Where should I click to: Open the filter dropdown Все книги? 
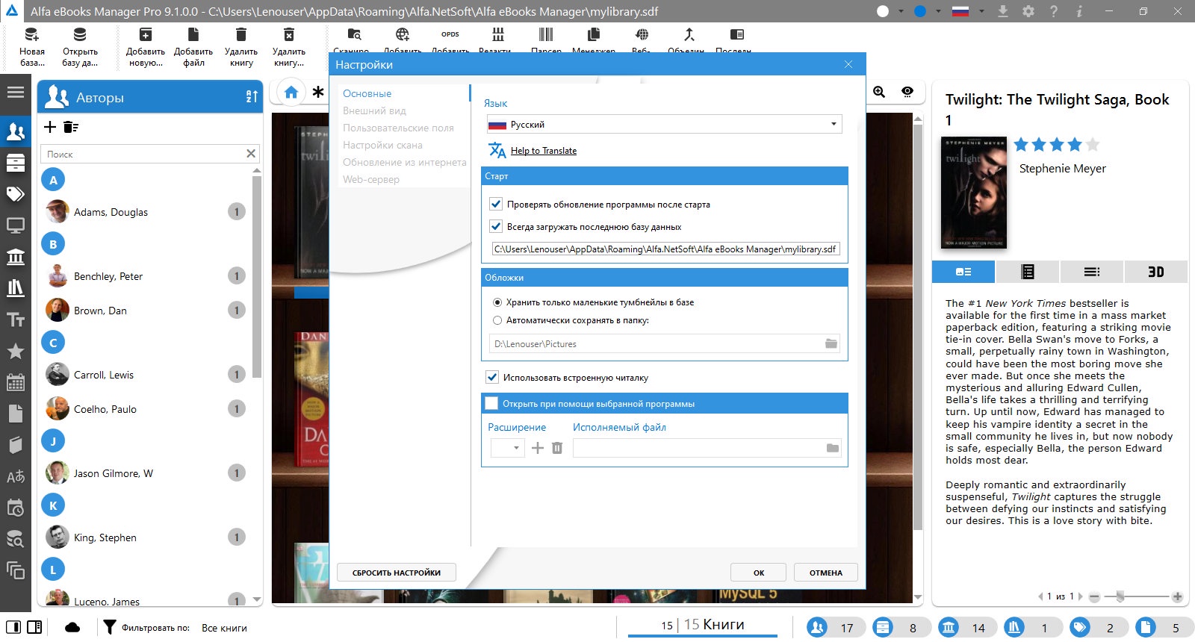[x=224, y=628]
